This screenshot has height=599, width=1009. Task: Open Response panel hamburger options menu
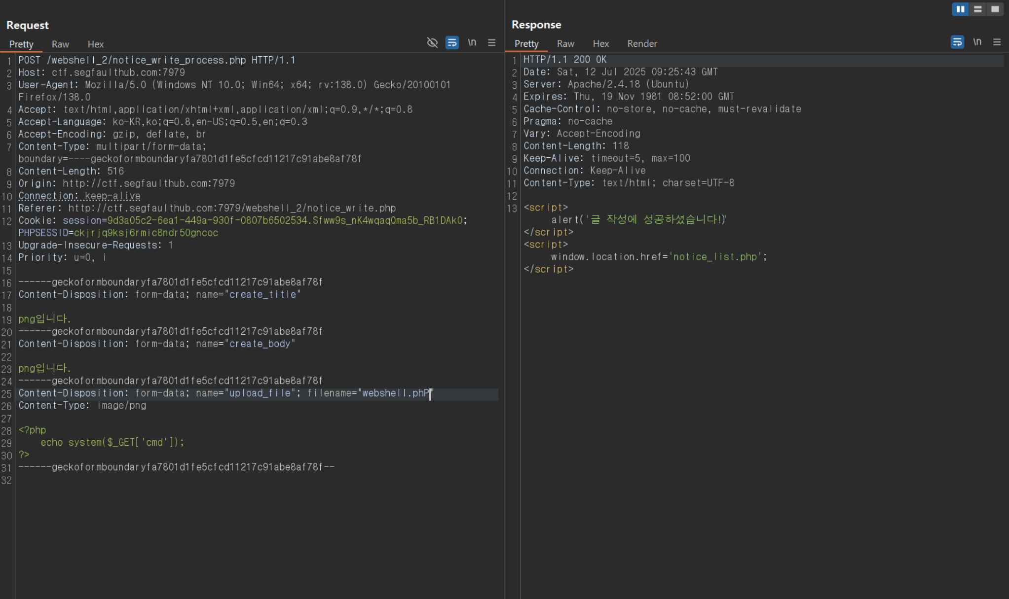997,42
